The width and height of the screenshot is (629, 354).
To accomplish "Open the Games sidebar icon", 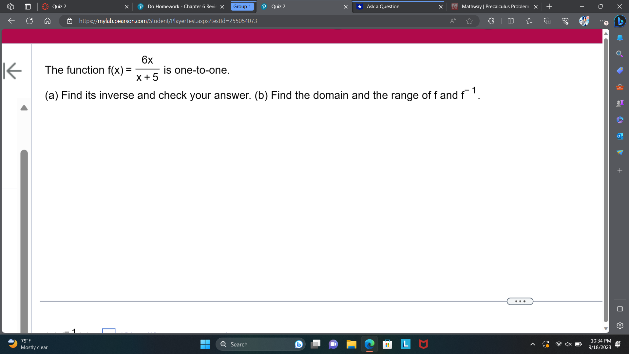I will (x=620, y=103).
